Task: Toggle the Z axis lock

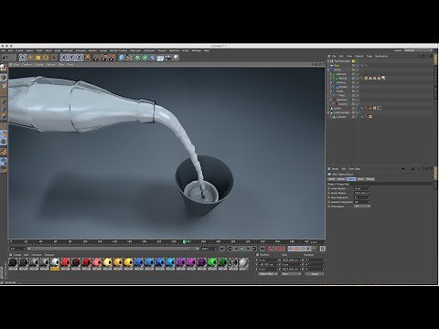Action: 79,58
